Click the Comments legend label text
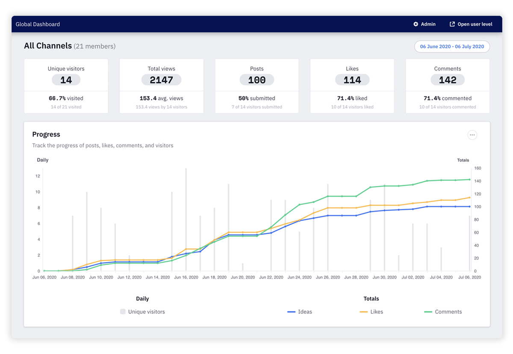Screen dimensions: 513x354 (x=448, y=312)
